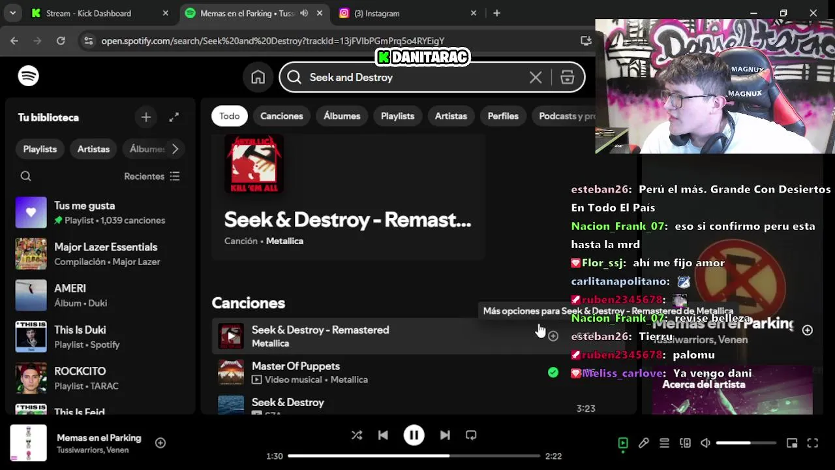Reload the browser page
The image size is (835, 470).
[x=61, y=40]
